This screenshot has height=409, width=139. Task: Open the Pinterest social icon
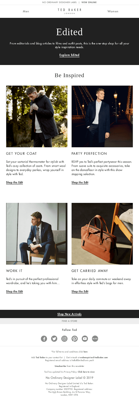(x=74, y=339)
